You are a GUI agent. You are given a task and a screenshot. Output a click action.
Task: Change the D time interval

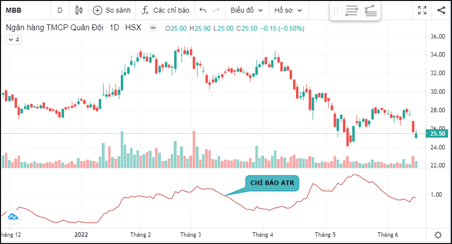point(60,10)
